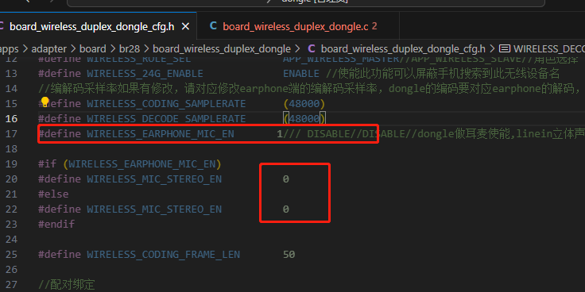
Task: Click WIRELESS_MIC_STEREO_EN on line 22
Action: (x=154, y=209)
